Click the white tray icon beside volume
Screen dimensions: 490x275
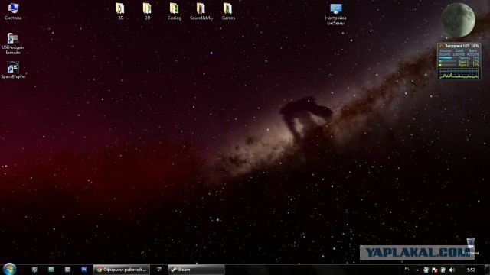click(x=443, y=270)
